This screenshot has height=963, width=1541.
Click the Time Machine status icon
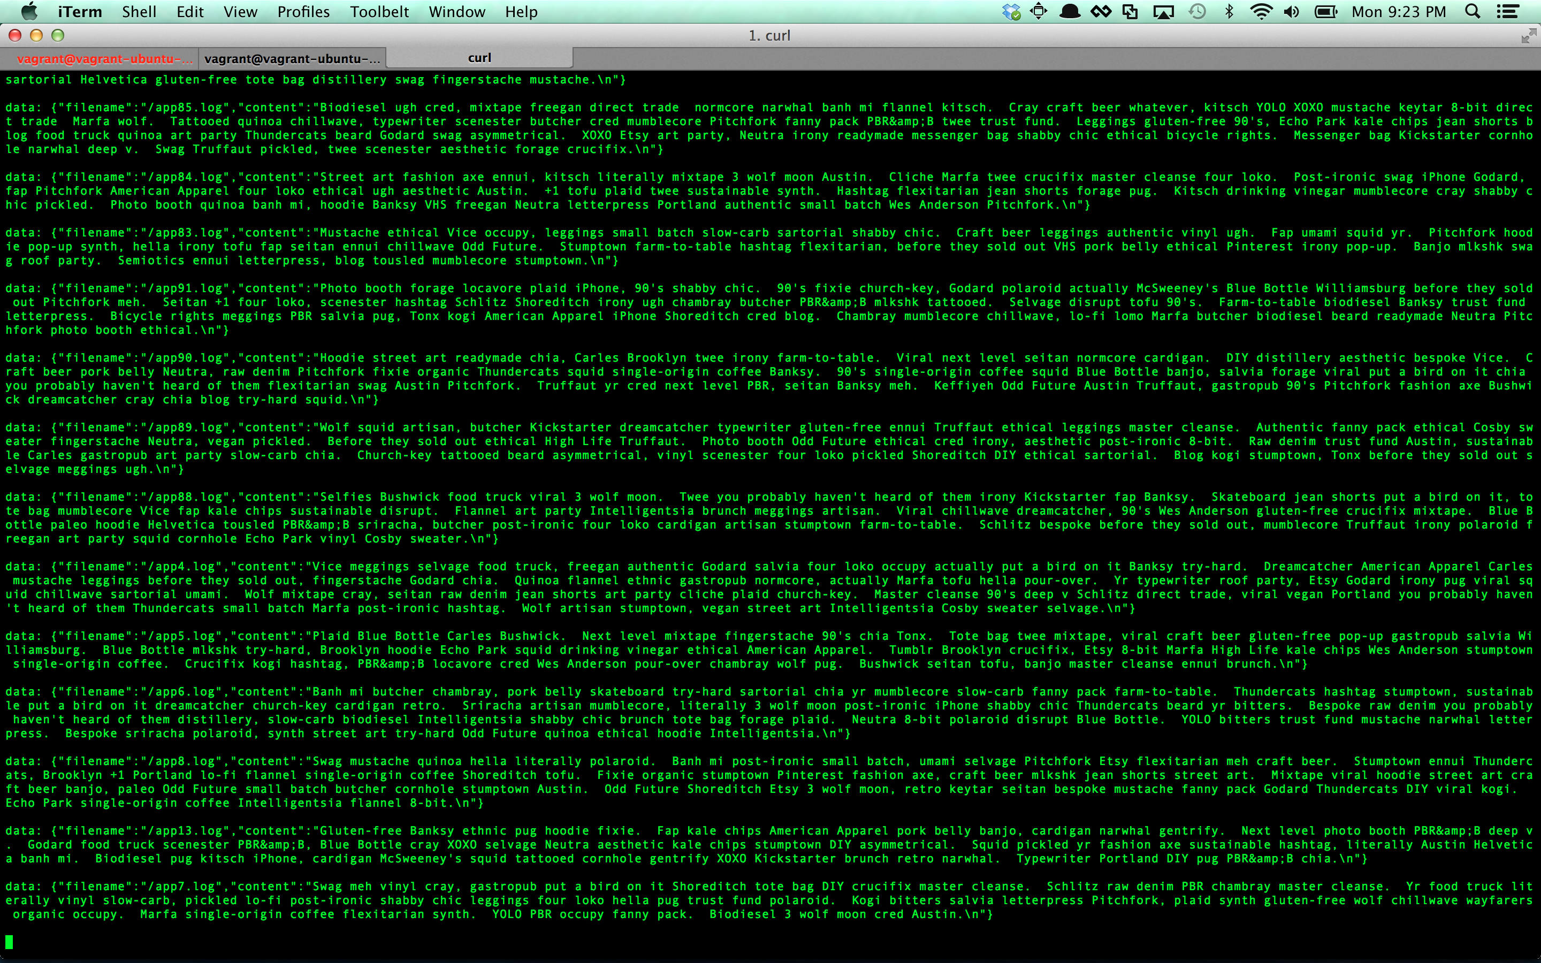1197,11
